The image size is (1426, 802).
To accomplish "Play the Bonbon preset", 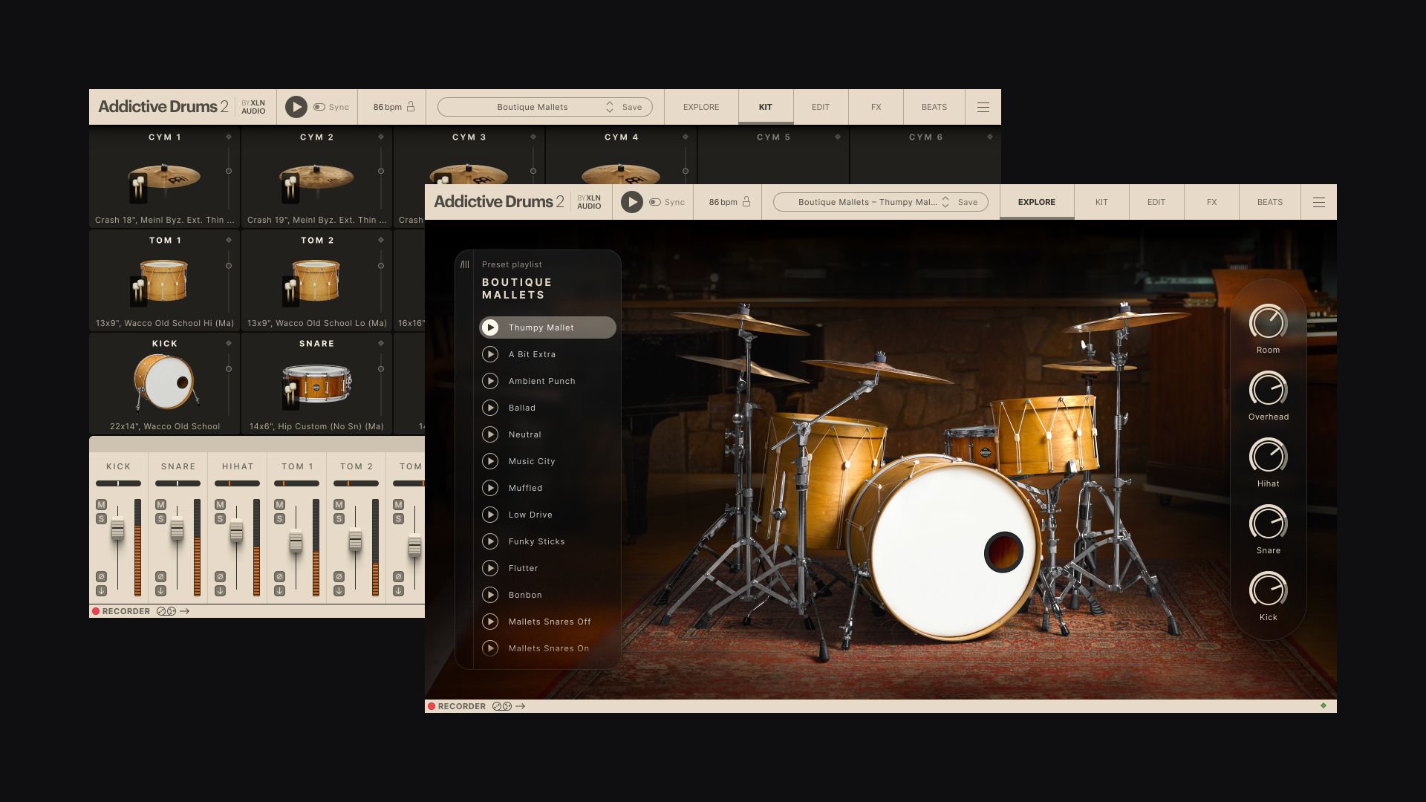I will point(490,595).
